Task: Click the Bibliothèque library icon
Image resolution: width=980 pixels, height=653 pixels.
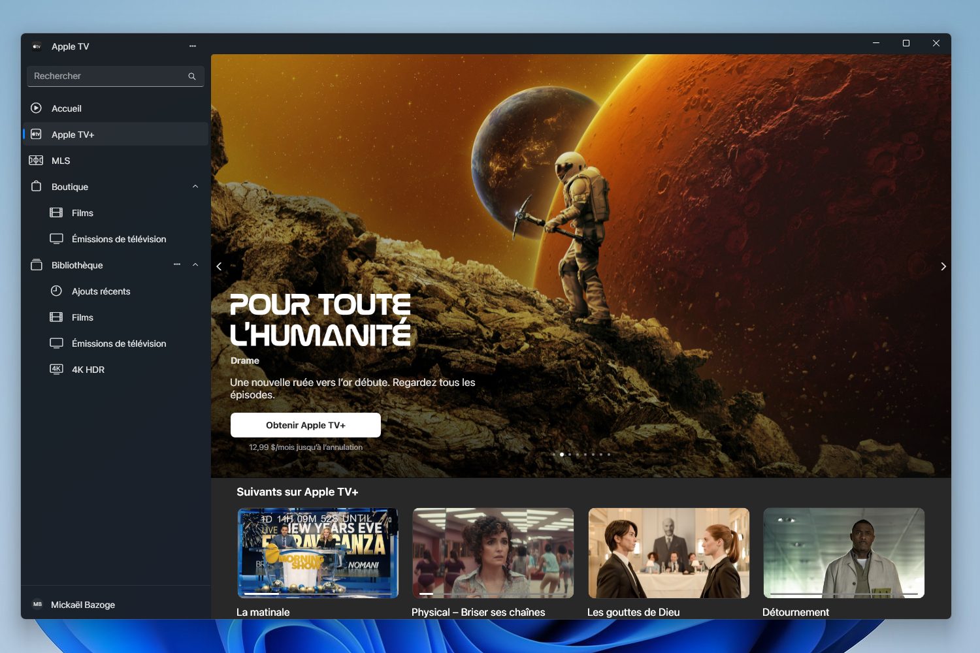Action: pyautogui.click(x=37, y=264)
